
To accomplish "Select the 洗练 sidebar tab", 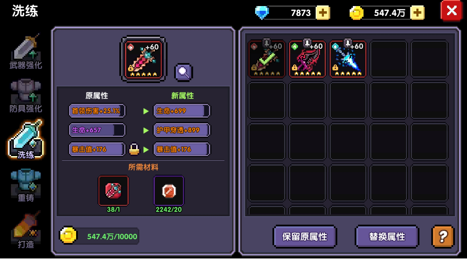I will [x=26, y=140].
